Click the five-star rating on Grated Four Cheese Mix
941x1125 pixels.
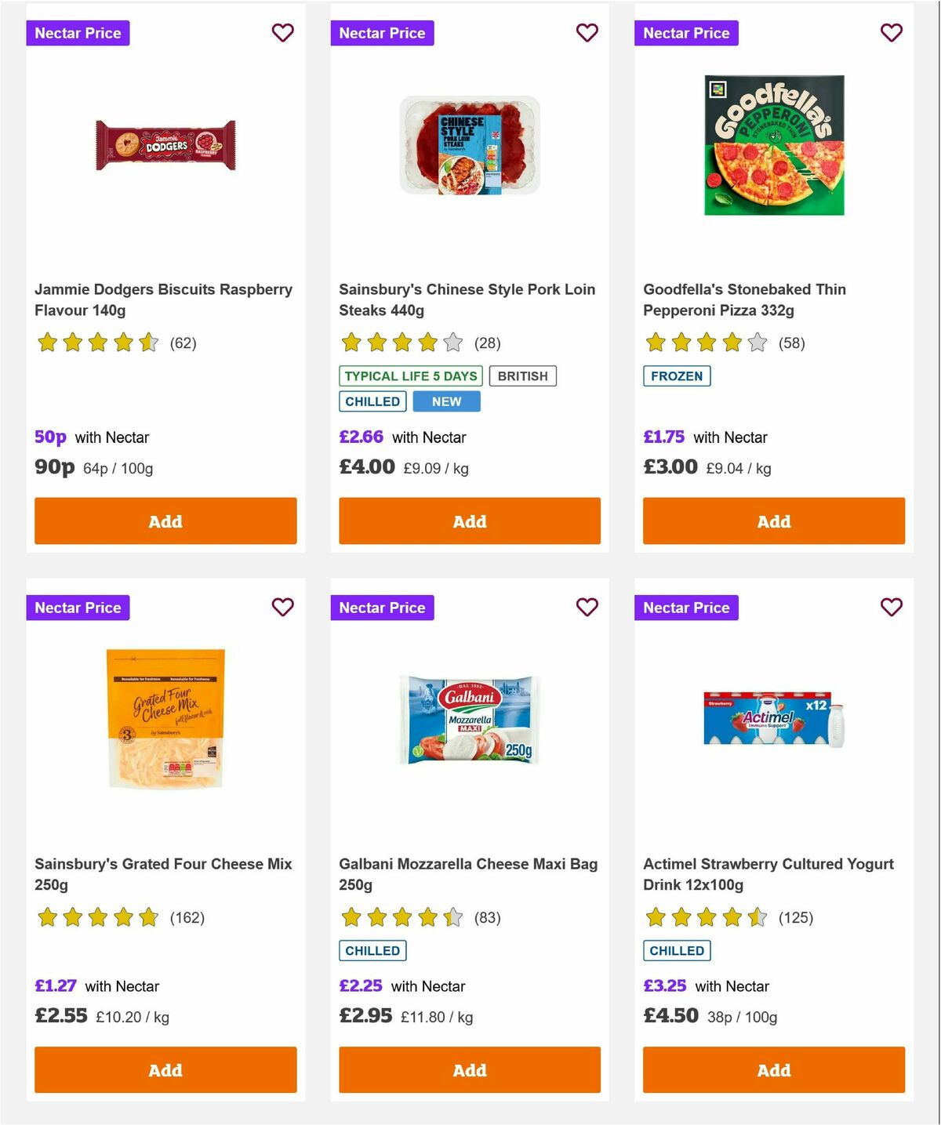(x=96, y=917)
